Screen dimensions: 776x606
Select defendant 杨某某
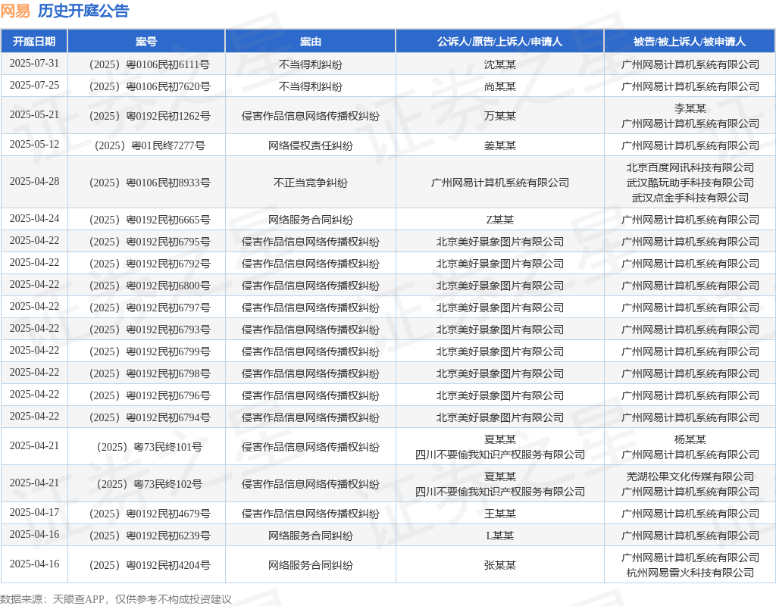(x=690, y=439)
